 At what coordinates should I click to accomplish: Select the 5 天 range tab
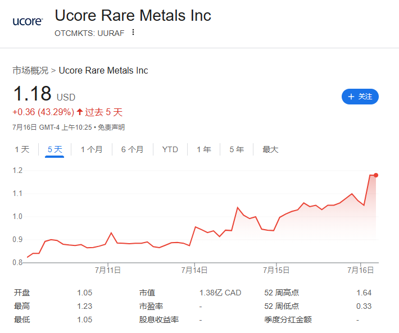click(x=55, y=149)
